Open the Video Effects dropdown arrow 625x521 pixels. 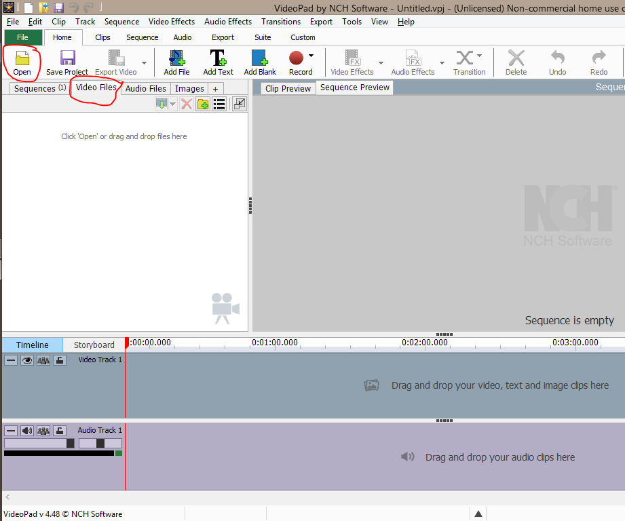click(381, 63)
